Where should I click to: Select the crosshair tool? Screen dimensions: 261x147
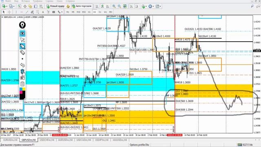9,12
